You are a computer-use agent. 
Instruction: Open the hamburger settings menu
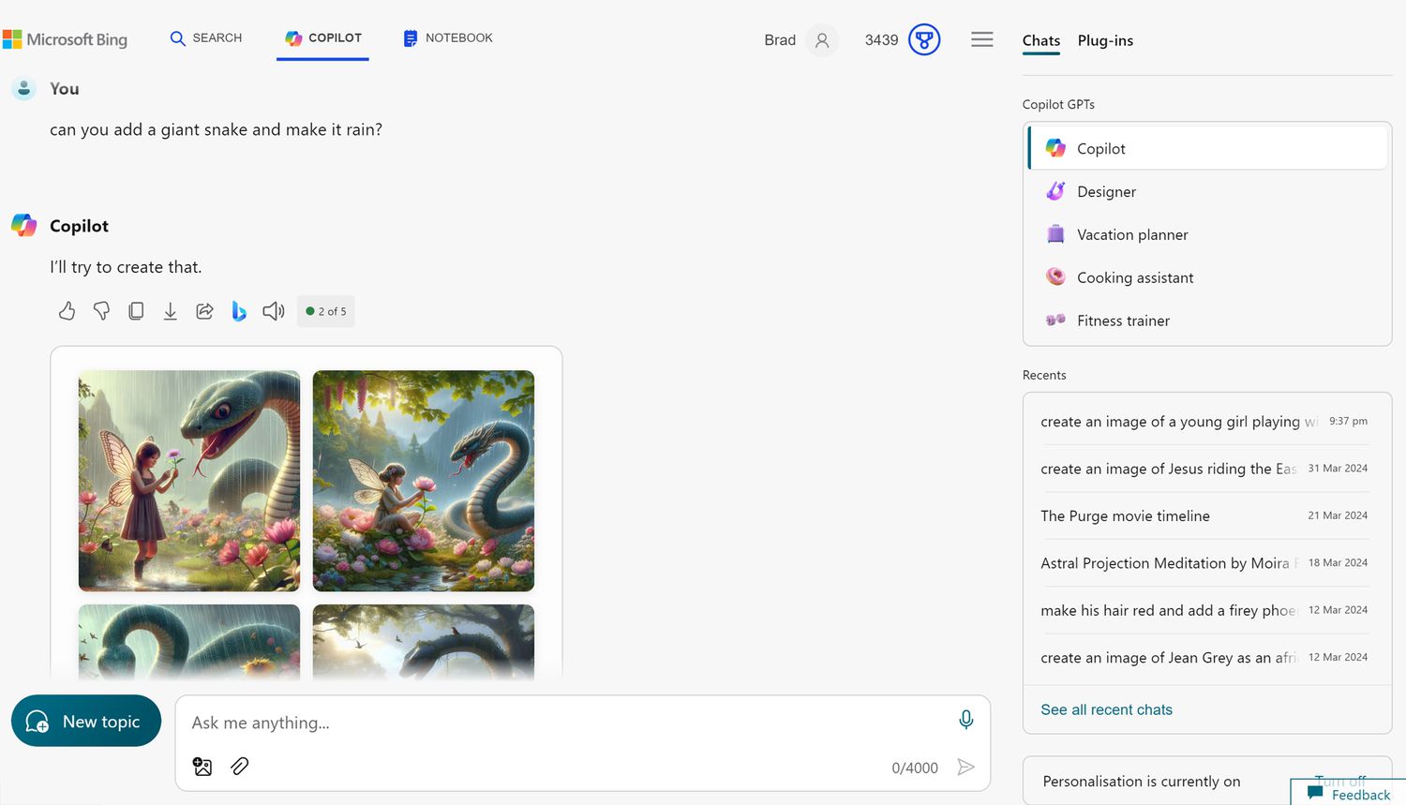[x=981, y=39]
